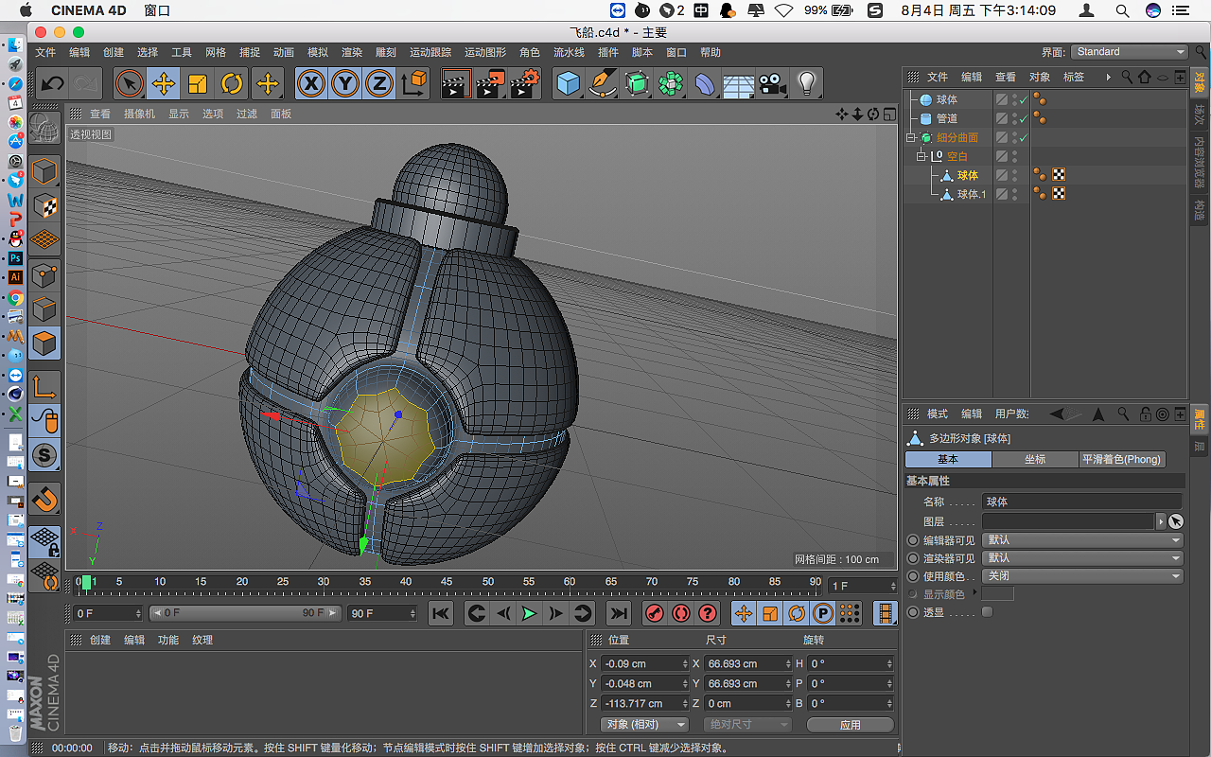Image resolution: width=1211 pixels, height=757 pixels.
Task: Open the 标签 menu in Object Manager
Action: (1074, 78)
